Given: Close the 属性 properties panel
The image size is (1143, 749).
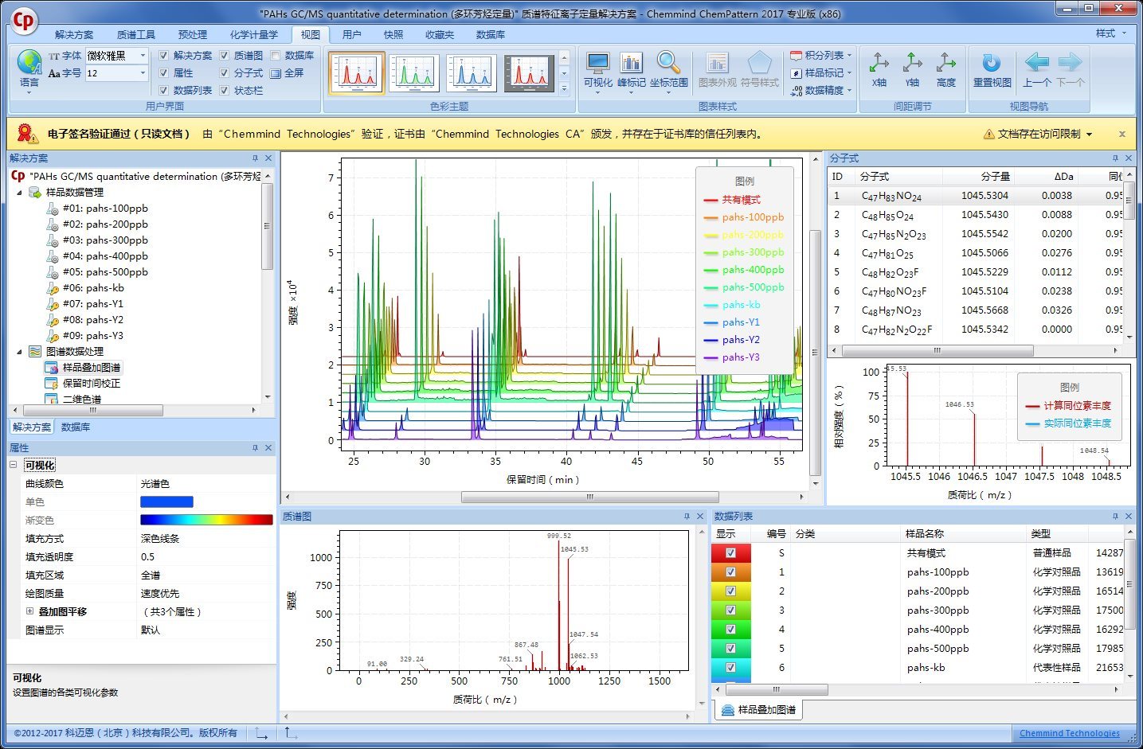Looking at the screenshot, I should tap(268, 448).
